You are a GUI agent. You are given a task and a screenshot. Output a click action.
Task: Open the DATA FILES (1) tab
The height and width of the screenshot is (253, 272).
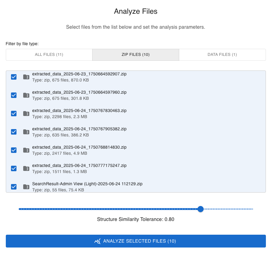click(222, 55)
